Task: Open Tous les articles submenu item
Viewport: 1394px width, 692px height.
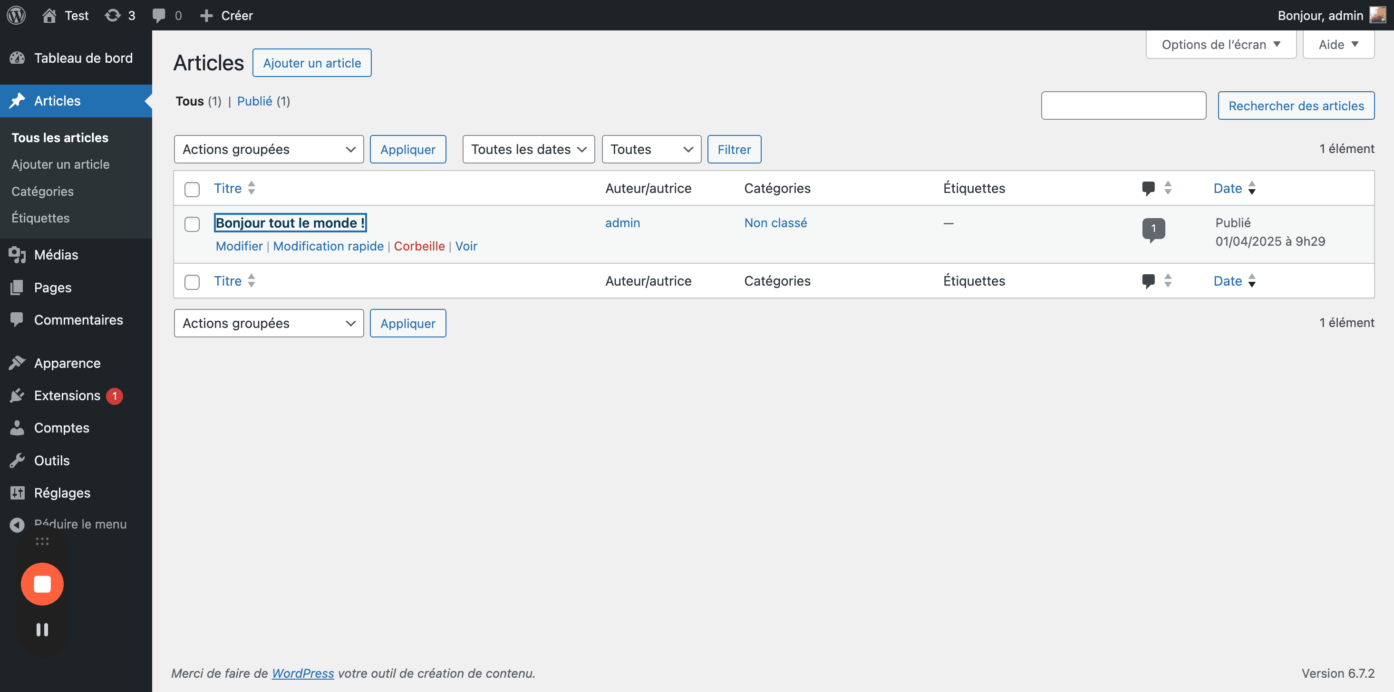Action: click(x=60, y=137)
